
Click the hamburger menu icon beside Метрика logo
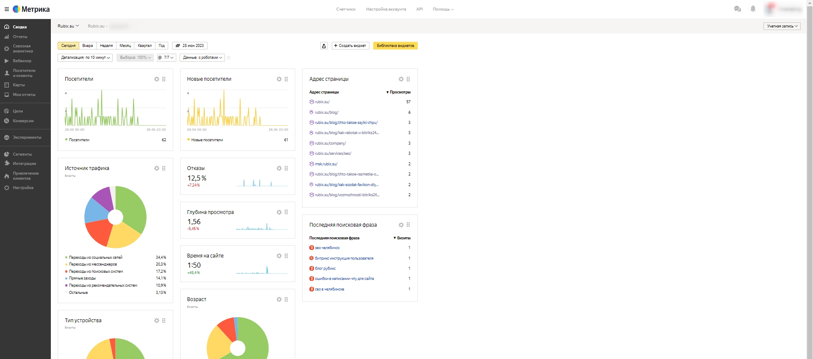pyautogui.click(x=6, y=9)
